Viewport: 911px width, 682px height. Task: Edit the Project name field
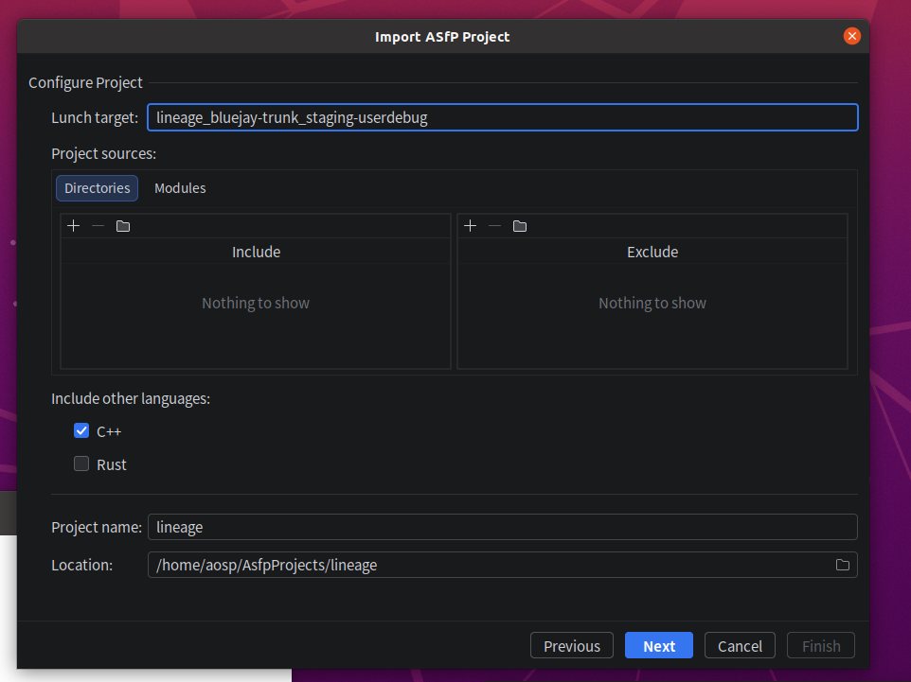point(503,527)
